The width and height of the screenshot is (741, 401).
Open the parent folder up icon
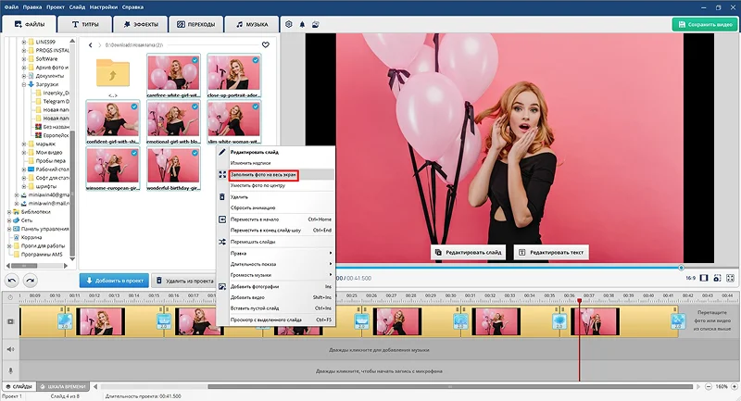coord(113,74)
